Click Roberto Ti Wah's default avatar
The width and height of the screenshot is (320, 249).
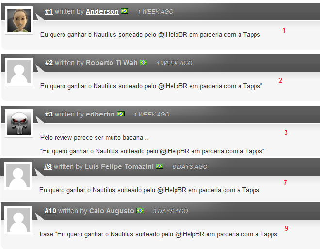(x=19, y=72)
